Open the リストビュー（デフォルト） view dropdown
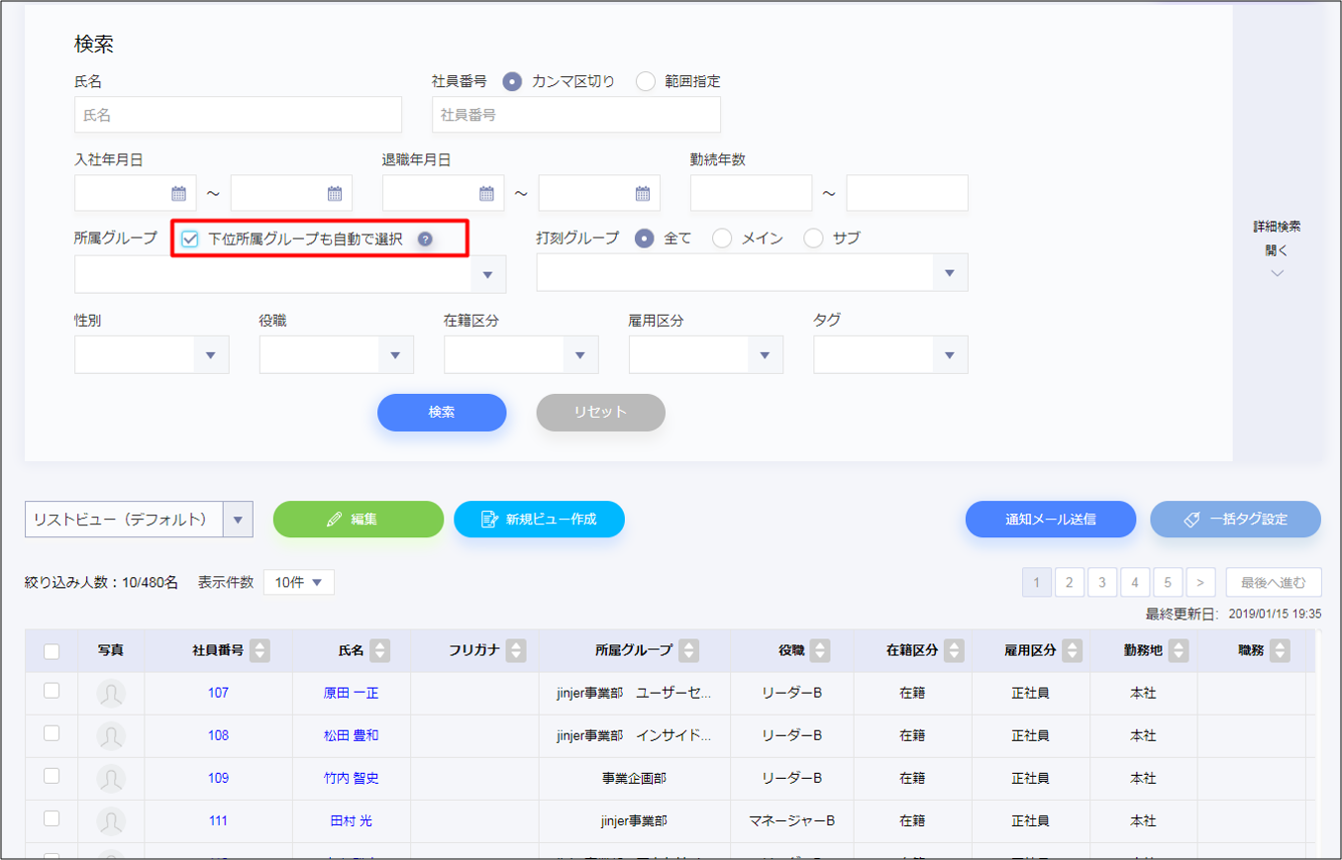 pos(238,520)
